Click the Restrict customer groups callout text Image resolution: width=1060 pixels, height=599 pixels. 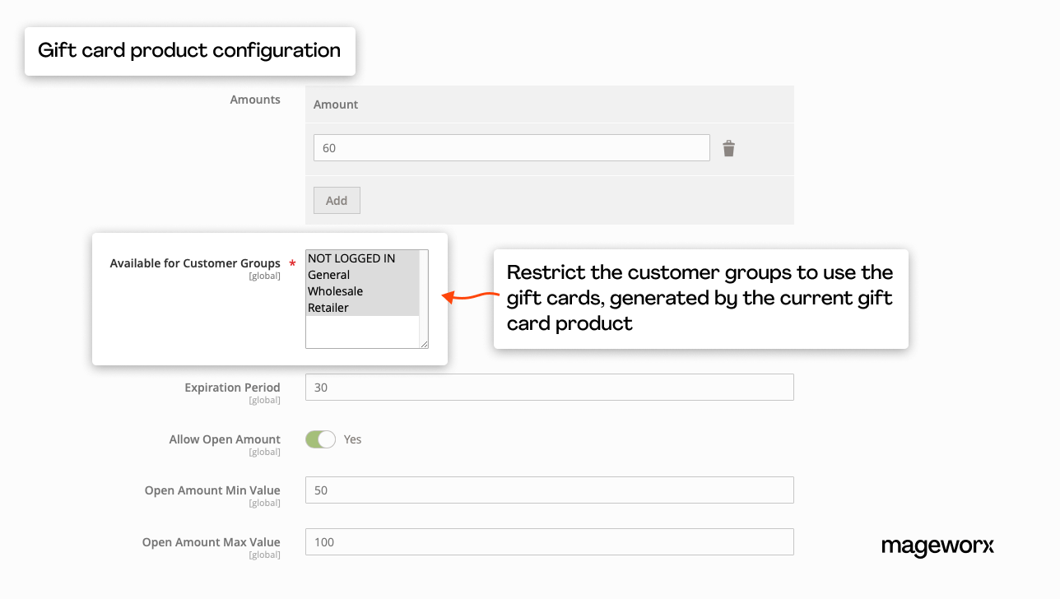[700, 298]
